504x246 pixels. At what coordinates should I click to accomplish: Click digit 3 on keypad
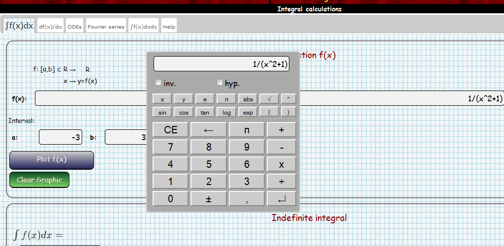(x=247, y=182)
